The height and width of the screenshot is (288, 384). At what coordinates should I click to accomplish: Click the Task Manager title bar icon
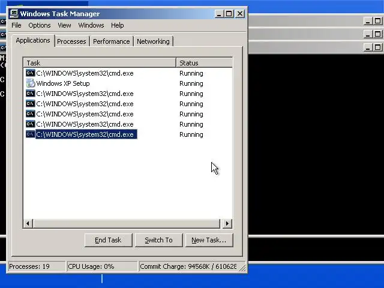14,13
